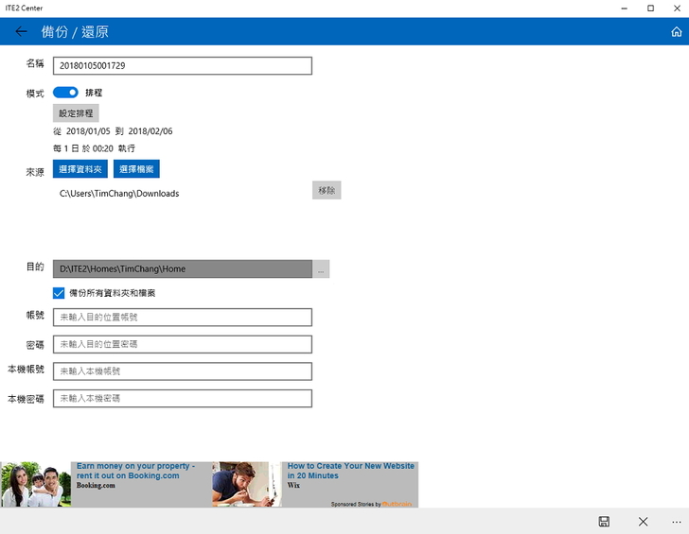Click the Sponsored Stories by Outbrain link
The image size is (689, 534).
pyautogui.click(x=371, y=504)
